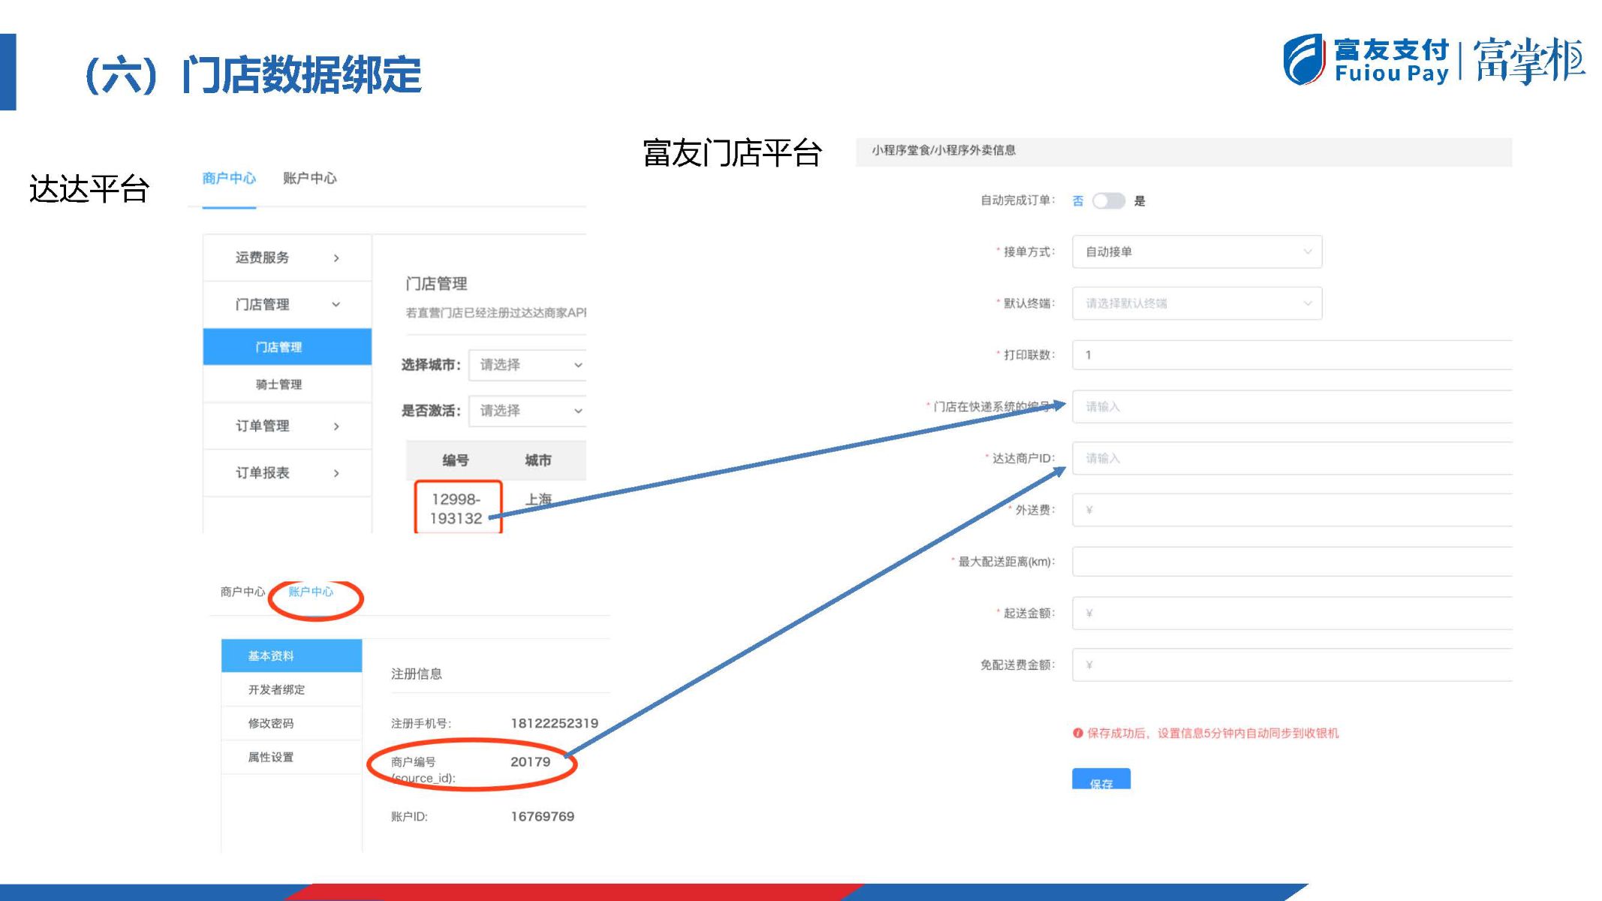Click the 门店管理 page heading
The height and width of the screenshot is (901, 1602).
[436, 283]
